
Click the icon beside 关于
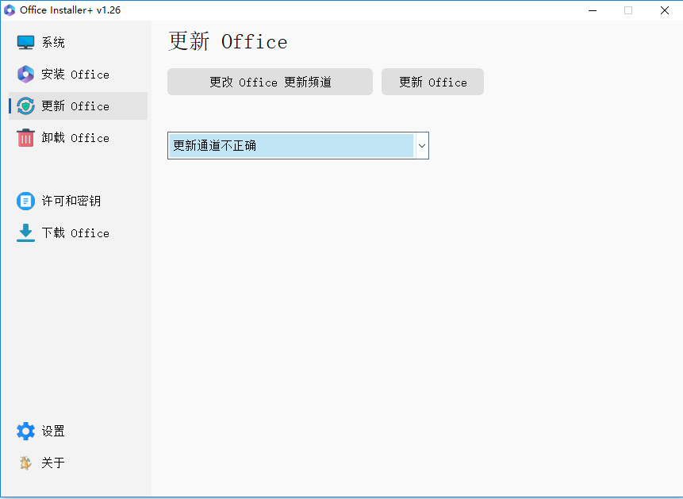26,463
